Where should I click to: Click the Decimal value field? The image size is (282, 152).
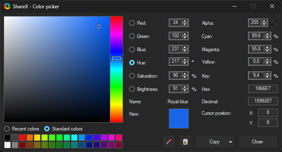pos(263,101)
